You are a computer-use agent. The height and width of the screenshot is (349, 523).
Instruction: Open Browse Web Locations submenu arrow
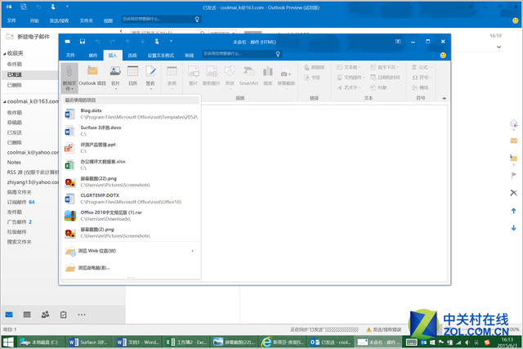pyautogui.click(x=193, y=251)
